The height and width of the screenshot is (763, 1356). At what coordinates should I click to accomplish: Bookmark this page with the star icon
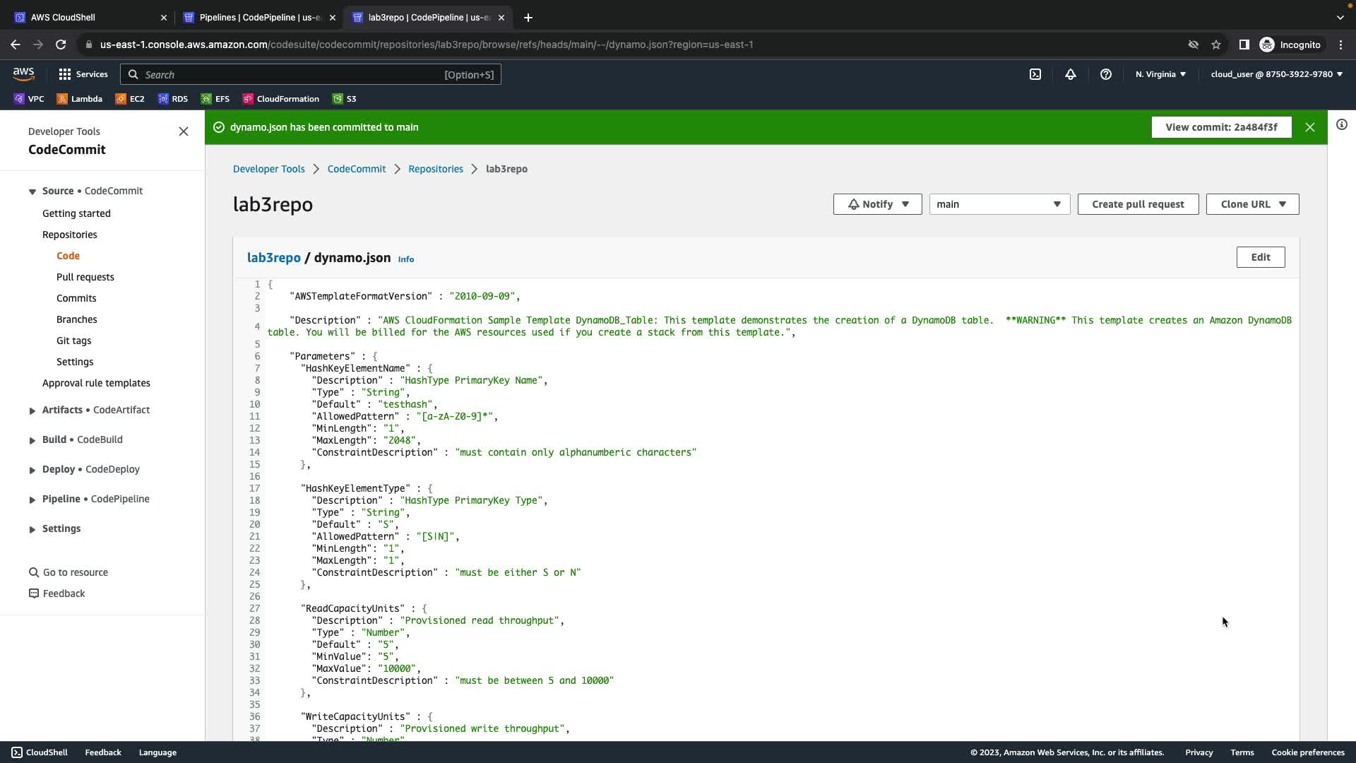click(x=1215, y=45)
